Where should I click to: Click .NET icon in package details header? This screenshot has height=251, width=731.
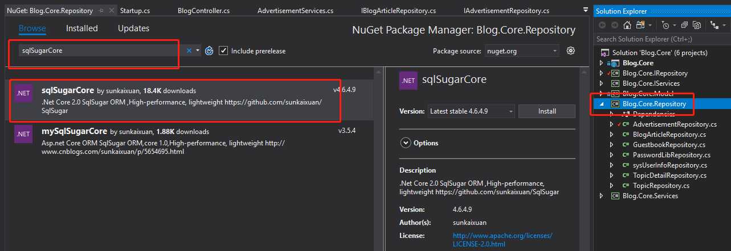click(408, 80)
